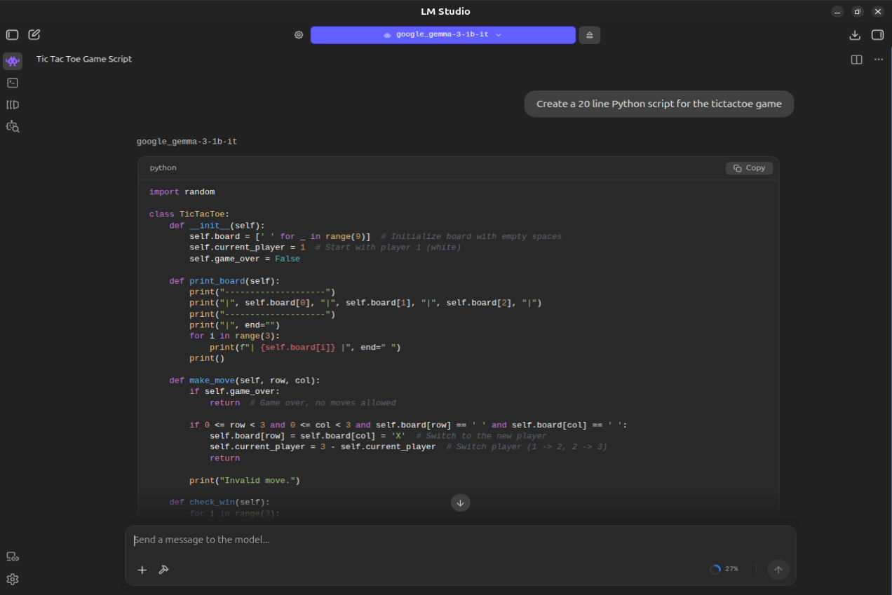Open app settings gear at the bottom left

(x=13, y=580)
